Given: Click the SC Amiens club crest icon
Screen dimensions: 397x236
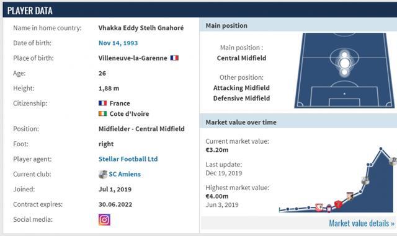Looking at the screenshot, I should [103, 174].
